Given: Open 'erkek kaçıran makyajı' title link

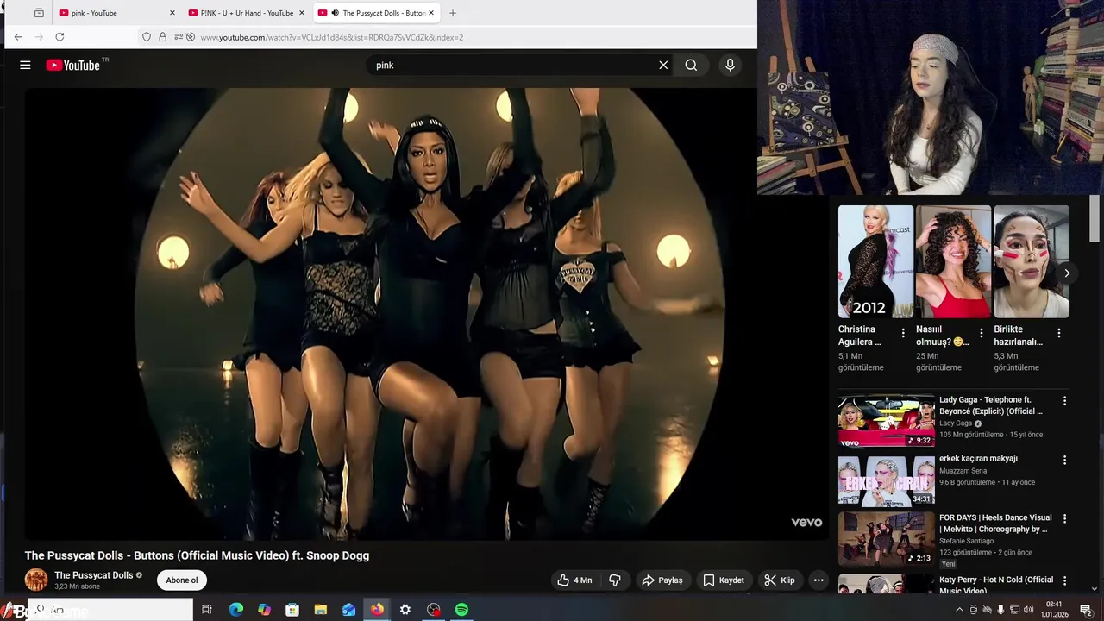Looking at the screenshot, I should coord(978,459).
